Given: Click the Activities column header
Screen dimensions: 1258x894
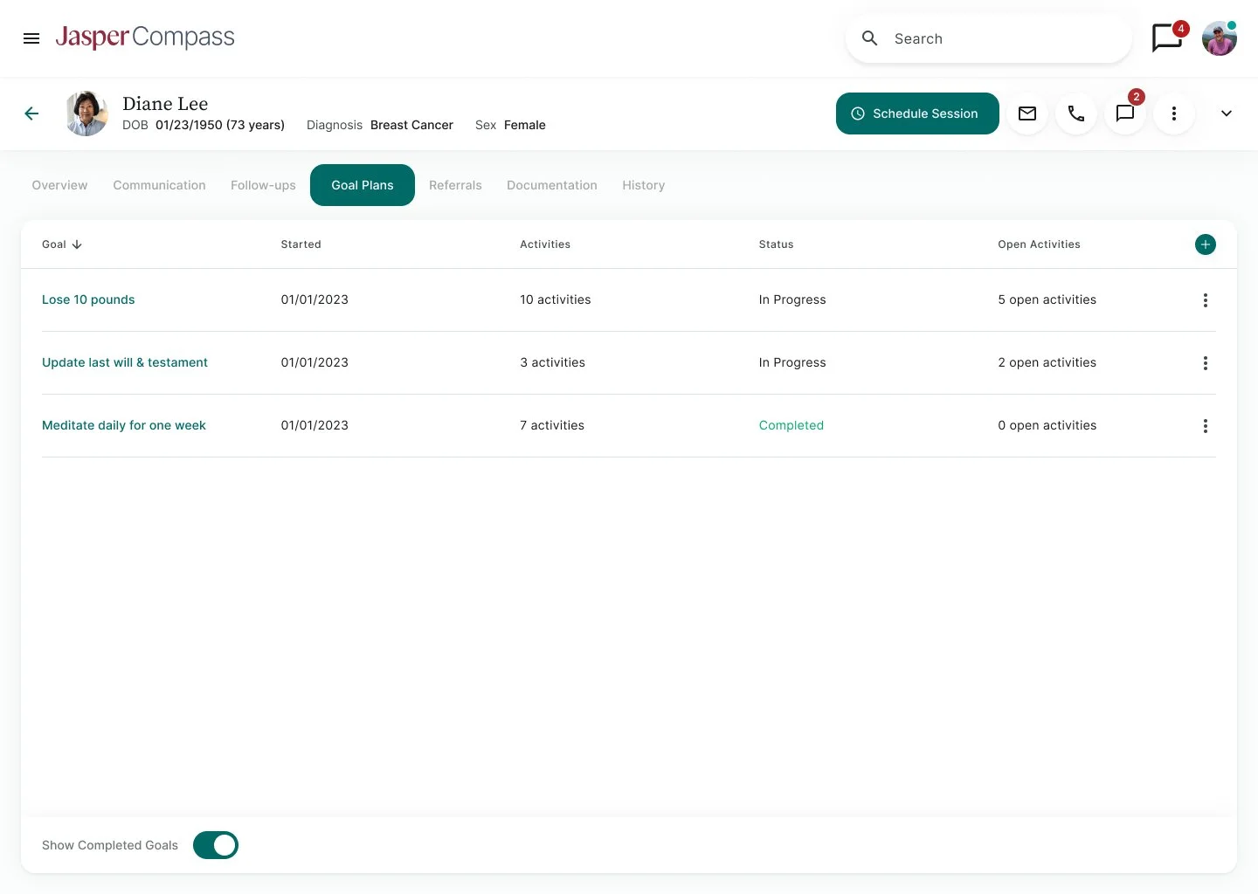Looking at the screenshot, I should pyautogui.click(x=545, y=244).
